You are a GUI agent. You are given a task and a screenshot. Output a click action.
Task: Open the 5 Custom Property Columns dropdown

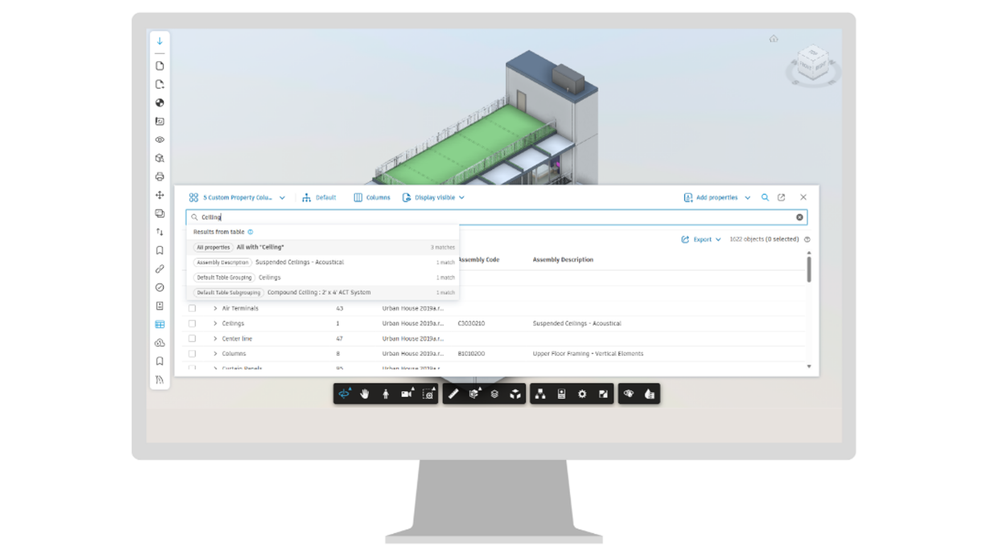pyautogui.click(x=237, y=197)
